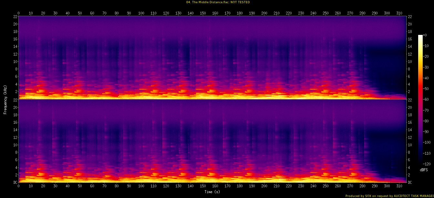Image resolution: width=434 pixels, height=198 pixels.
Task: Click the color scale bar near -60 dBFS
Action: [x=420, y=99]
